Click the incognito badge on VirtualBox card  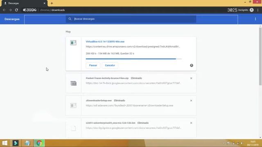pos(192,65)
